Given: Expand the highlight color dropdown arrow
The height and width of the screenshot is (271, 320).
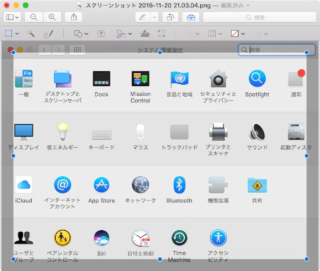Looking at the screenshot, I should 154,17.
